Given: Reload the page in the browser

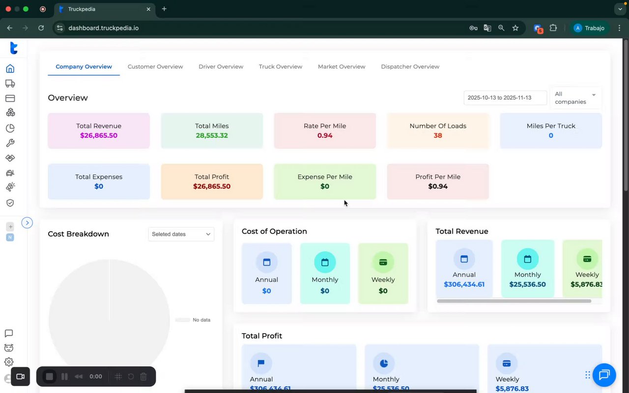Looking at the screenshot, I should [41, 28].
